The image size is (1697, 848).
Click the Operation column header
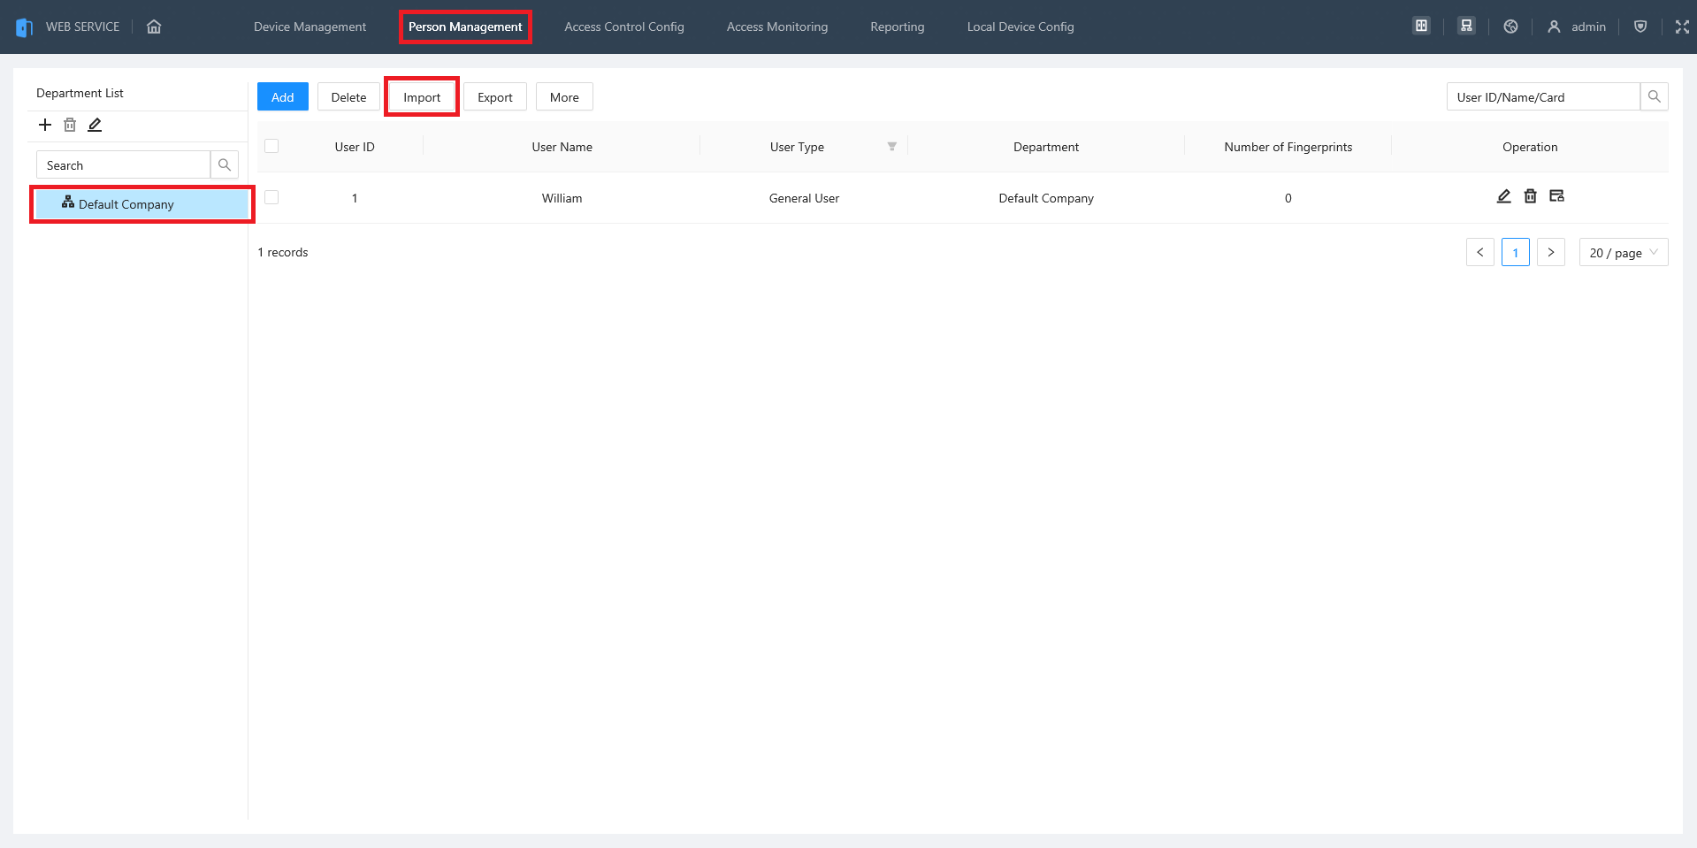point(1530,147)
